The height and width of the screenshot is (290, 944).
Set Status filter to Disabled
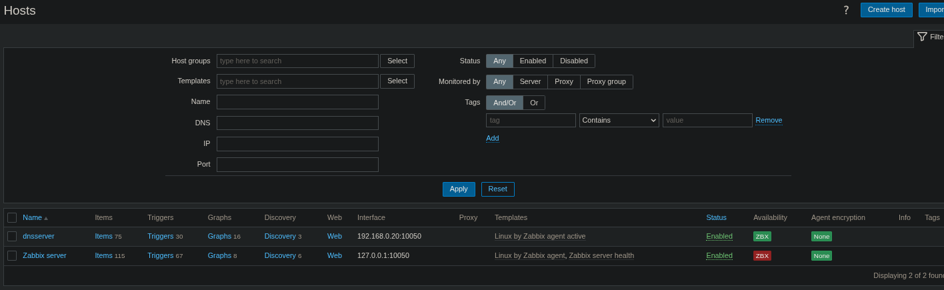[573, 61]
